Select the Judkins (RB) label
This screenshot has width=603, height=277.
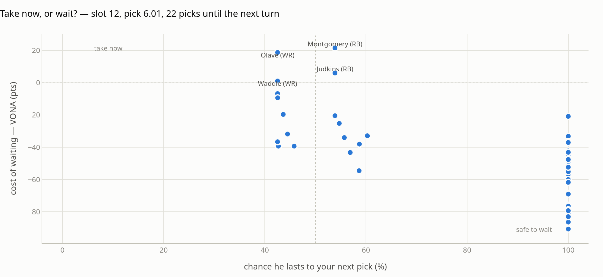point(335,69)
